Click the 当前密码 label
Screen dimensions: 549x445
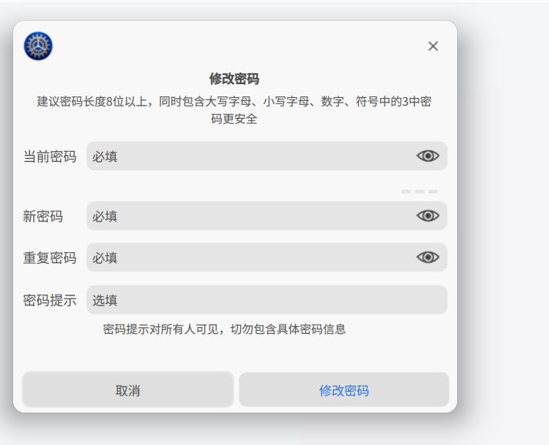point(49,157)
